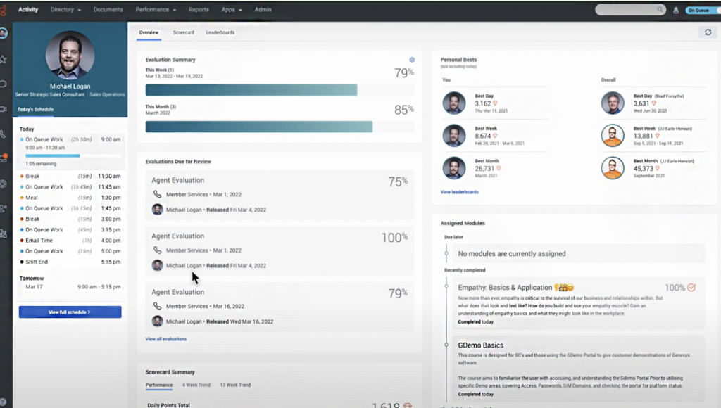
Task: Click the This Week progress bar
Action: click(251, 90)
